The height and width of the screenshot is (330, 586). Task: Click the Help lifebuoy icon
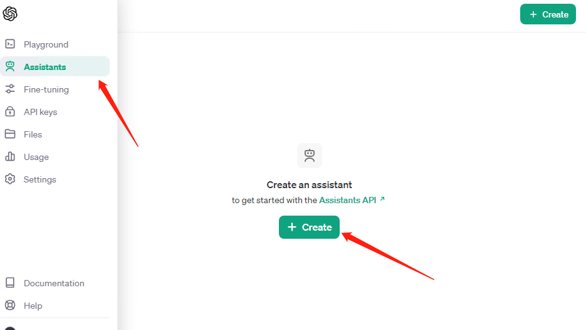click(10, 305)
